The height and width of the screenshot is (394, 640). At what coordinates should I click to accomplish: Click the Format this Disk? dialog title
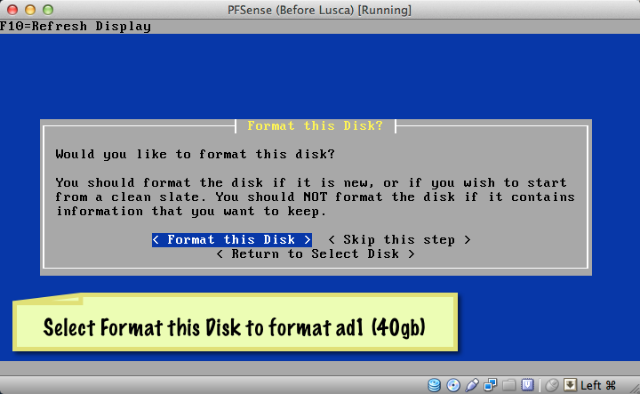click(315, 125)
